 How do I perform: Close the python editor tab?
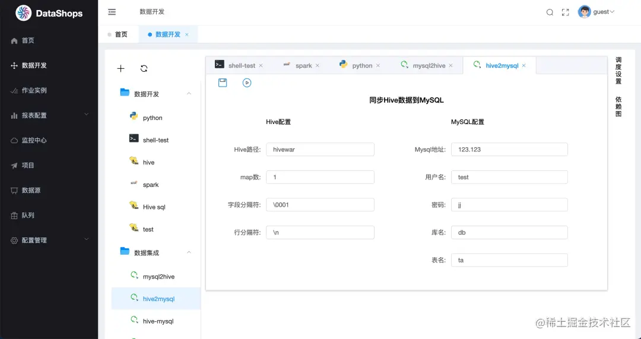(x=377, y=65)
